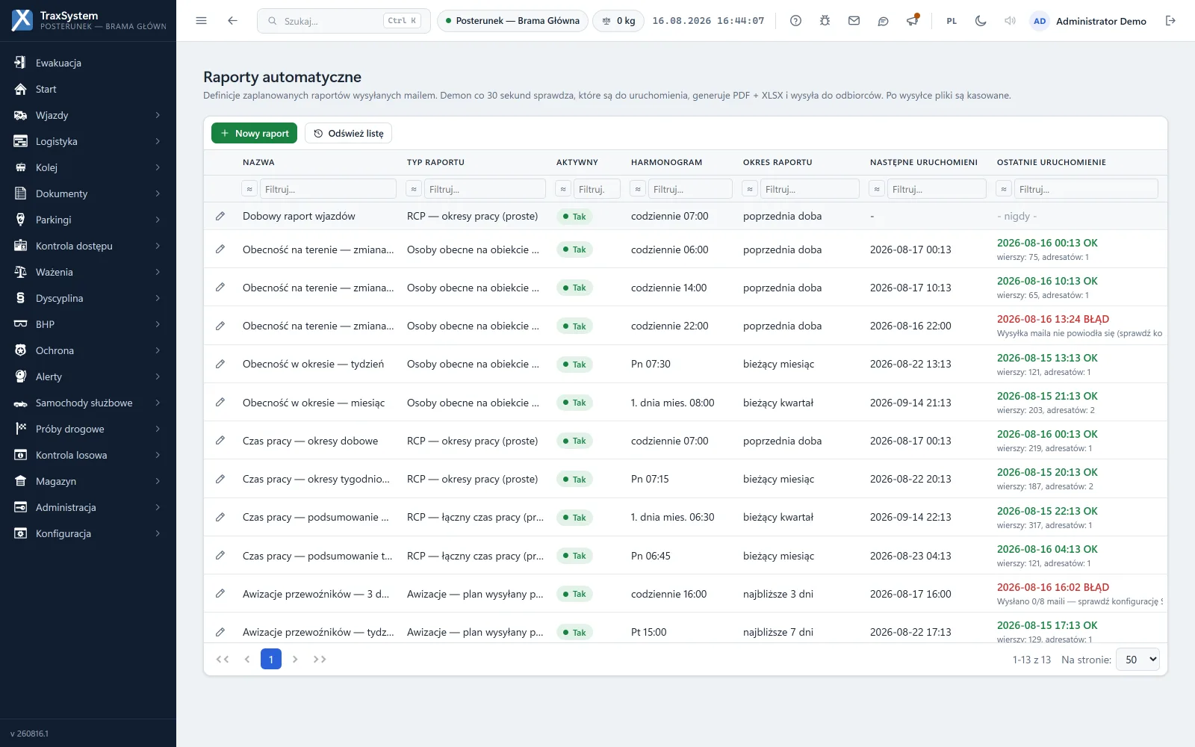Click the Szukaj search field
Screen dimensions: 1195x747
(344, 21)
